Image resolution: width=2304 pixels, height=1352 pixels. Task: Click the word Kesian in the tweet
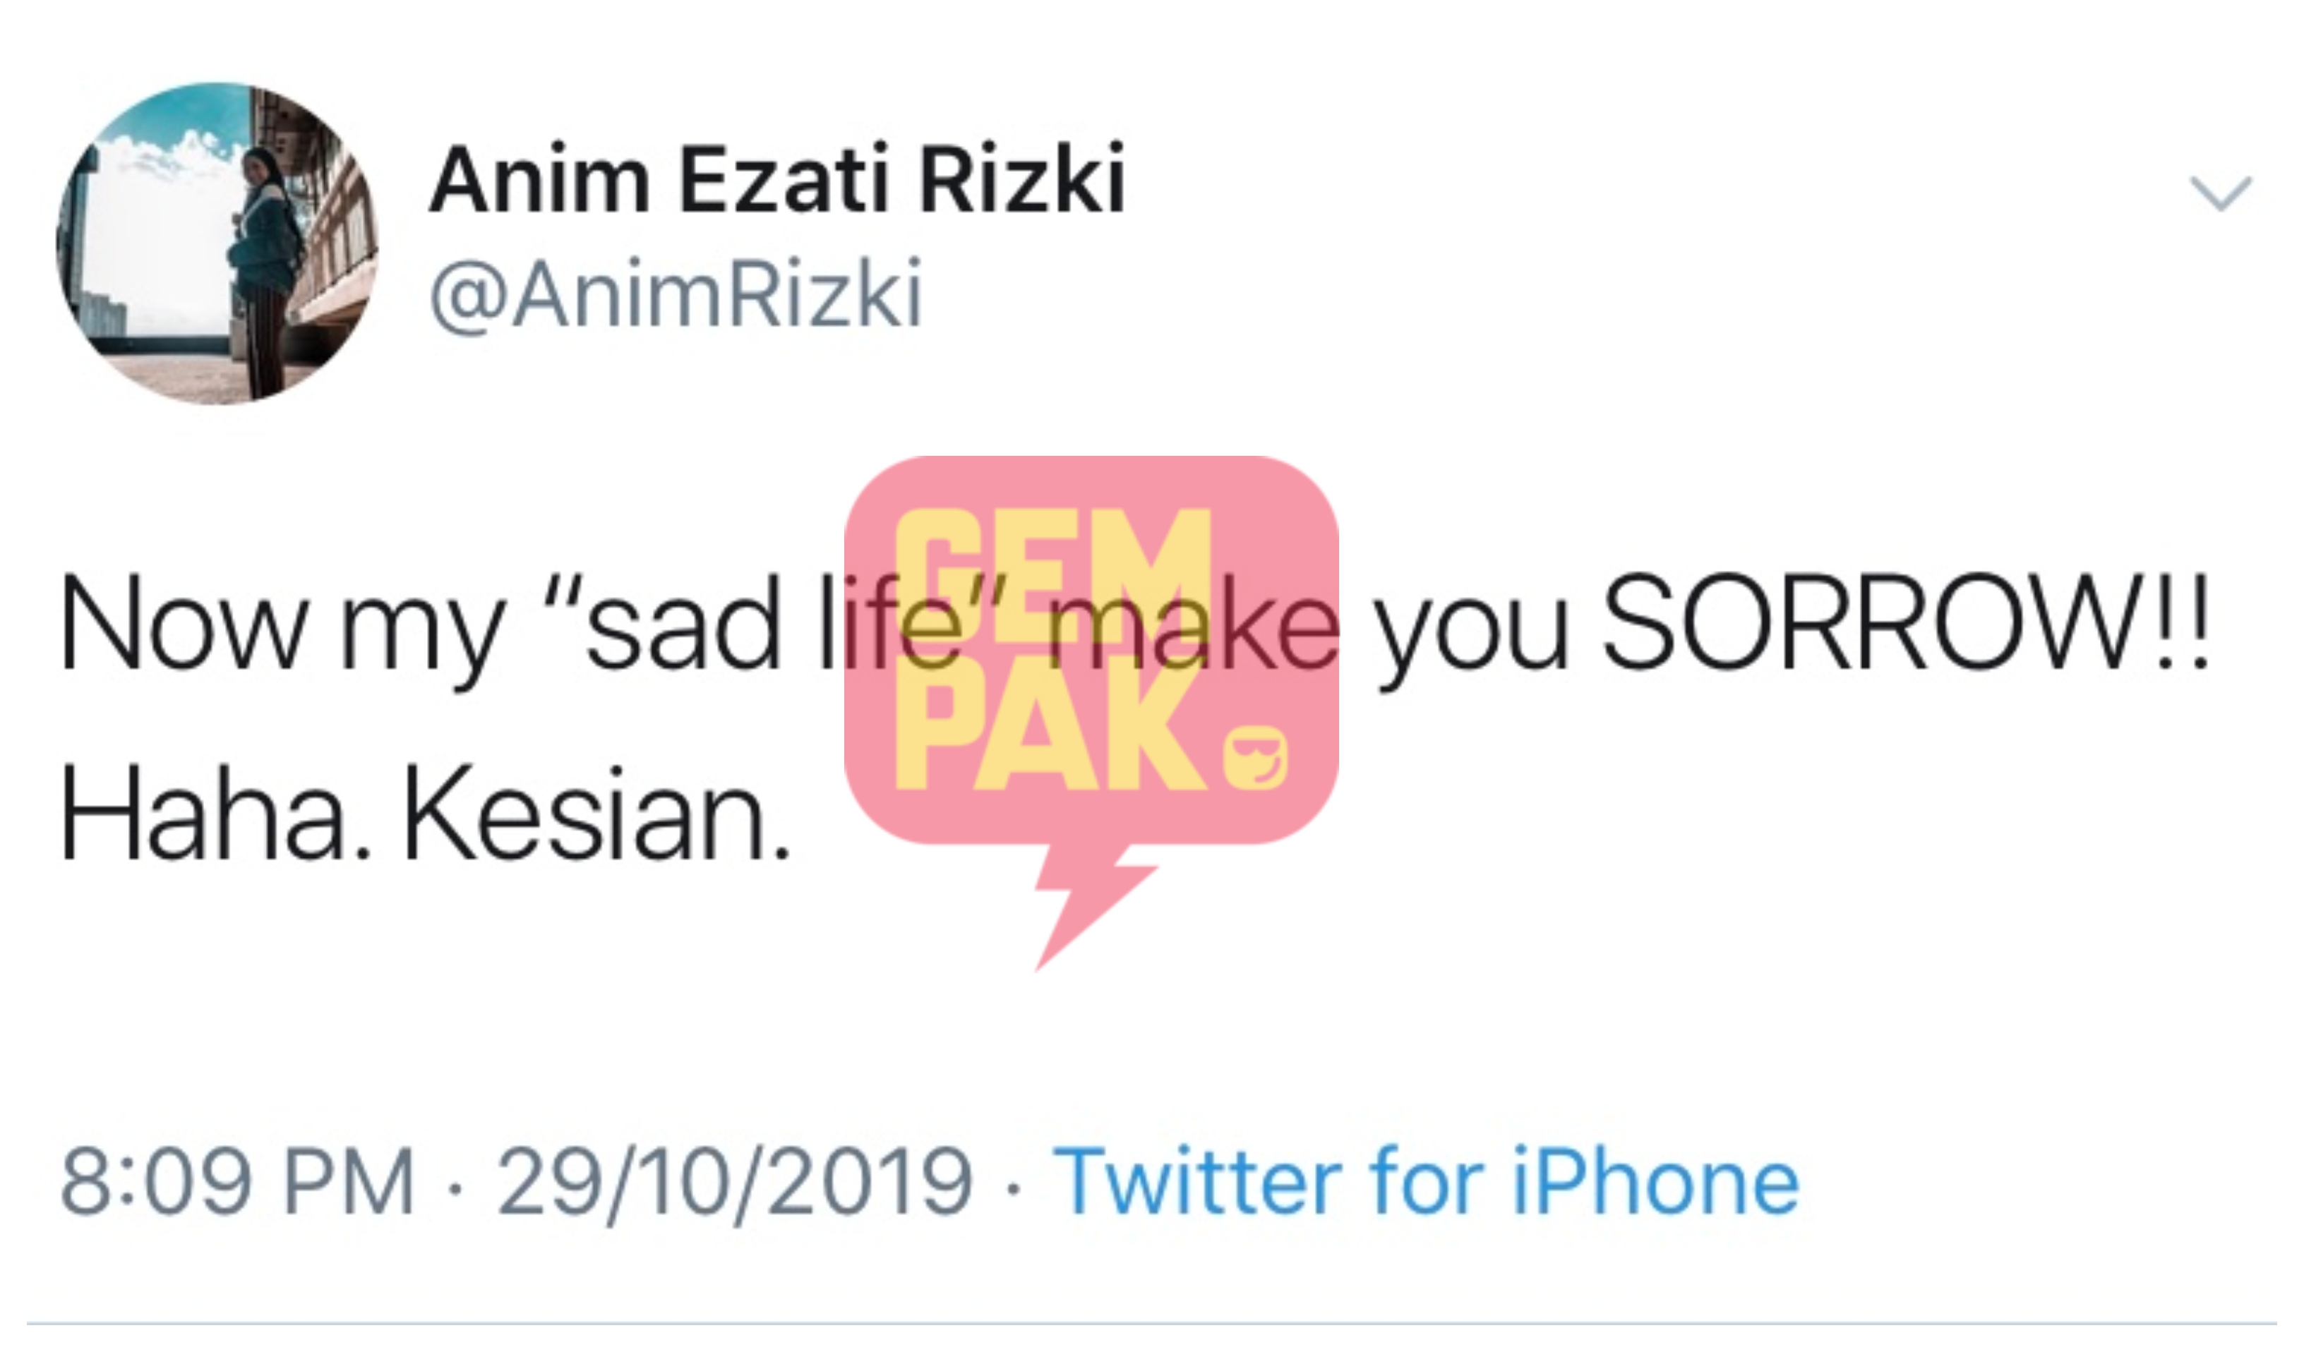coord(595,814)
